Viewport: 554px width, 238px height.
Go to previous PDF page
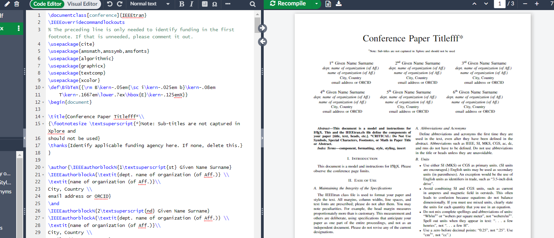474,4
